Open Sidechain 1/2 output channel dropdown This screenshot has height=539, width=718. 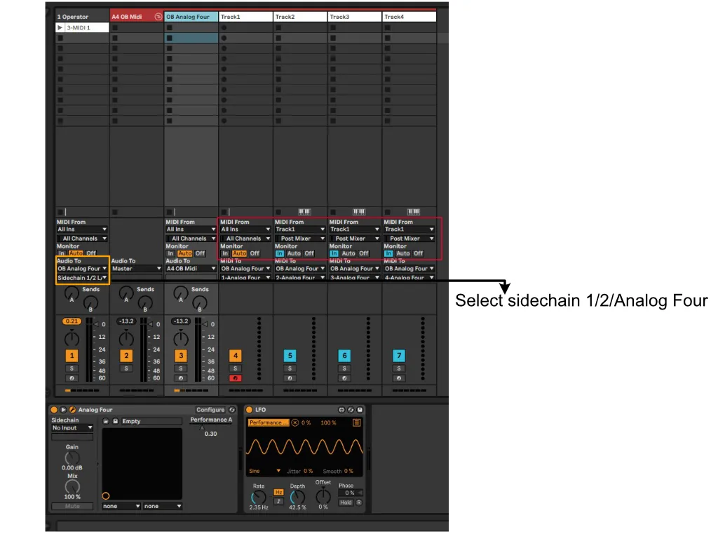coord(82,278)
